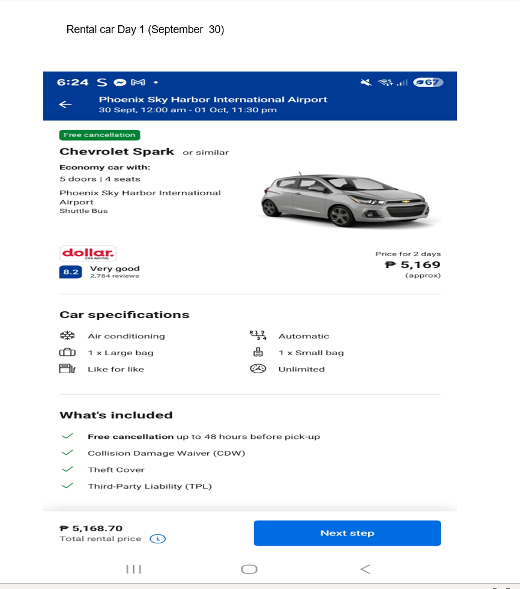Tap the back arrow in the header
Screen dimensions: 520x589
tap(65, 105)
